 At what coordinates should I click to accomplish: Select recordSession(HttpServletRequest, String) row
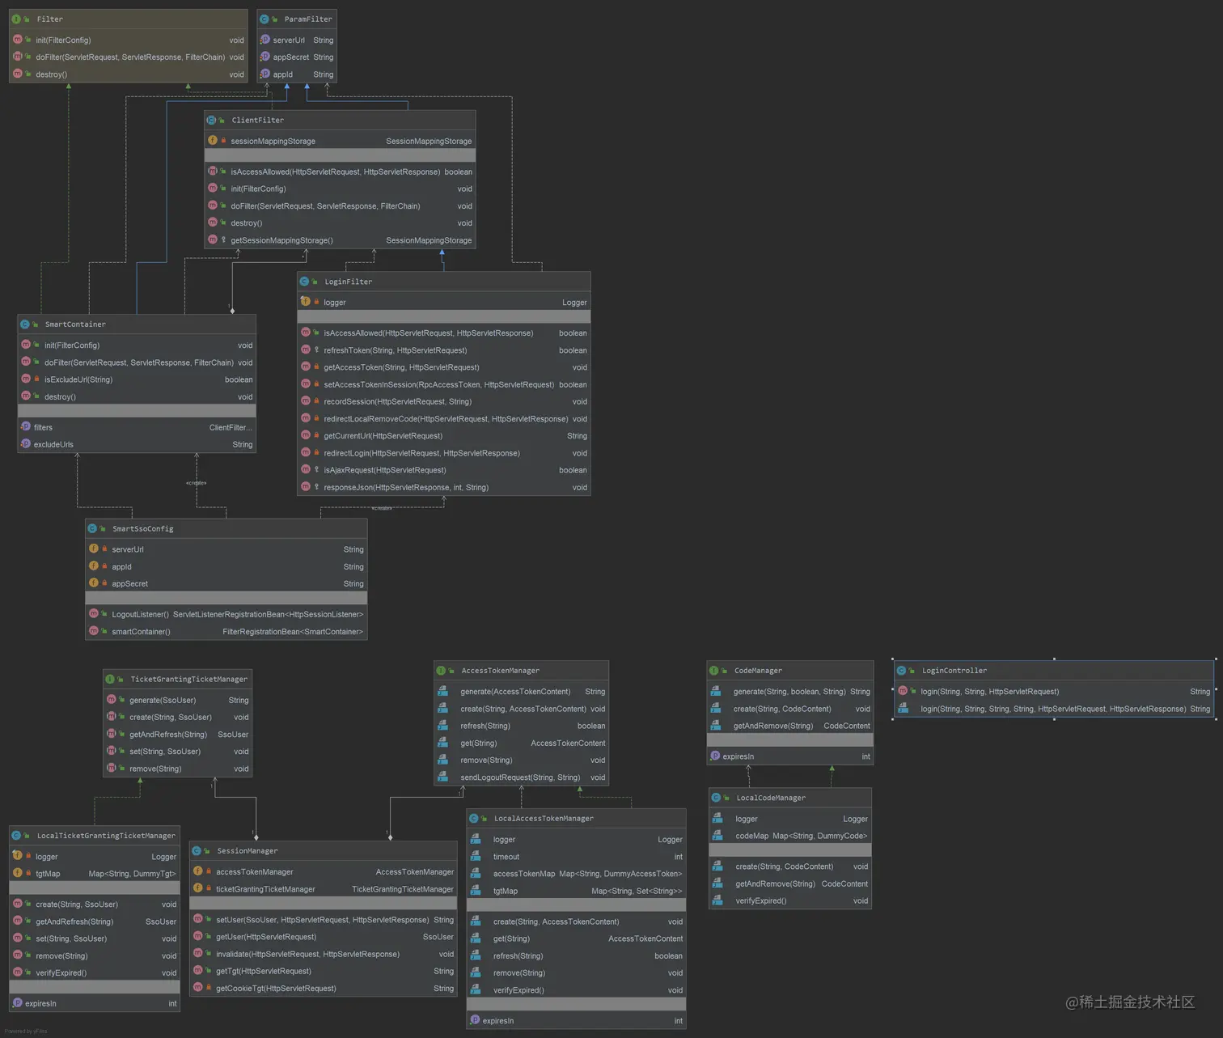(444, 401)
